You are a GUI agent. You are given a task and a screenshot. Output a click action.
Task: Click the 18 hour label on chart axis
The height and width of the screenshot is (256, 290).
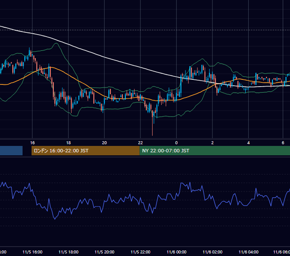pyautogui.click(x=68, y=143)
